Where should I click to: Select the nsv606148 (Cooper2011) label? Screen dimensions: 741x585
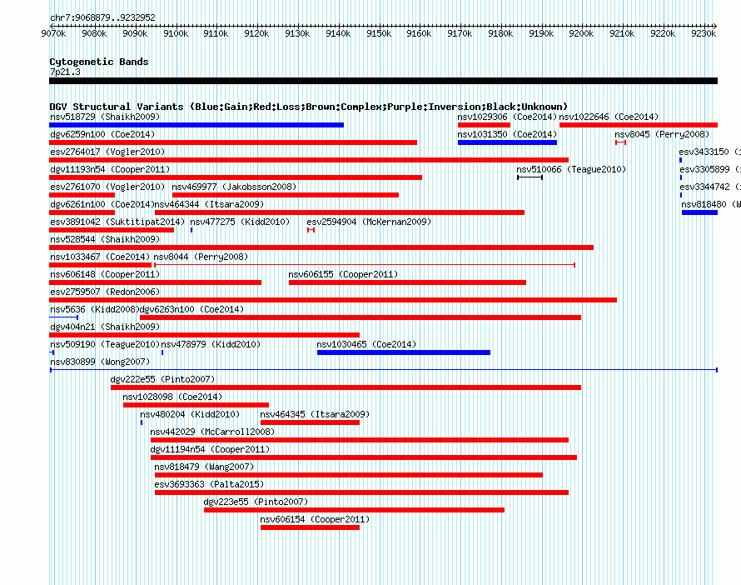(105, 274)
